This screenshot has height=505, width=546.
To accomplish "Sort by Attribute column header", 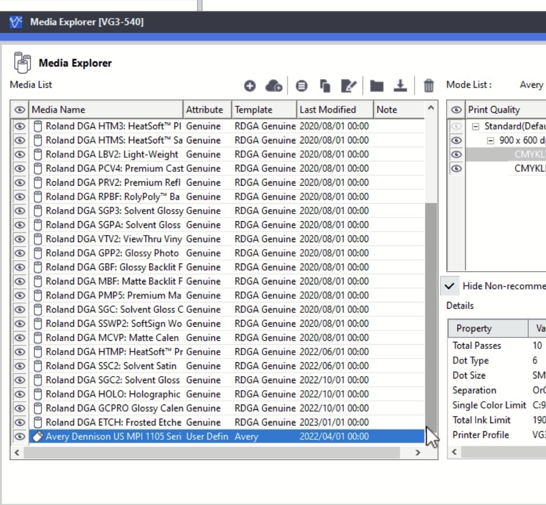I will pos(207,110).
